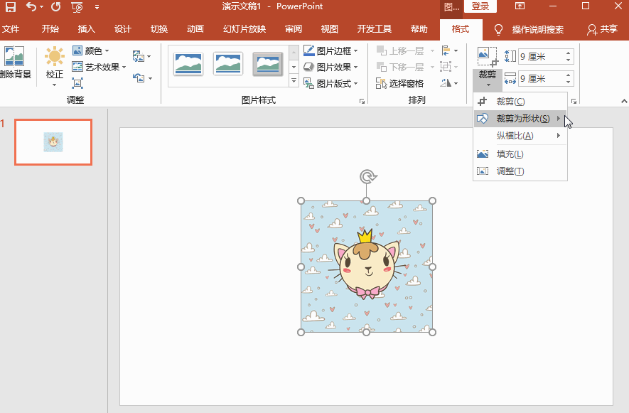
Task: Open the Picture Styles gallery dropdown
Action: (x=292, y=81)
